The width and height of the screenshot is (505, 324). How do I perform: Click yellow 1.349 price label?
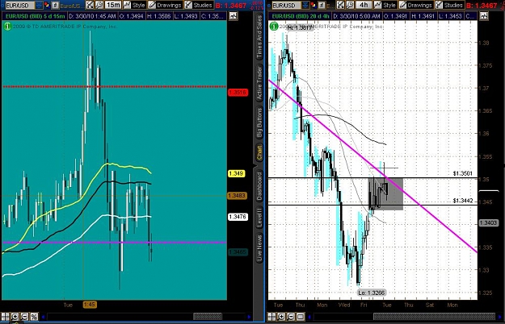click(237, 174)
